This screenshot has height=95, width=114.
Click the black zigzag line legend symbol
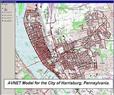(6, 10)
